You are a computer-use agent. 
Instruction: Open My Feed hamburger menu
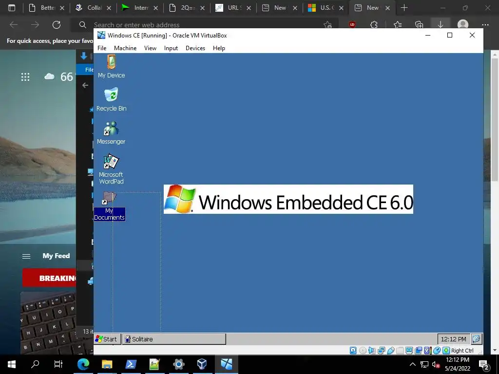[x=26, y=256]
